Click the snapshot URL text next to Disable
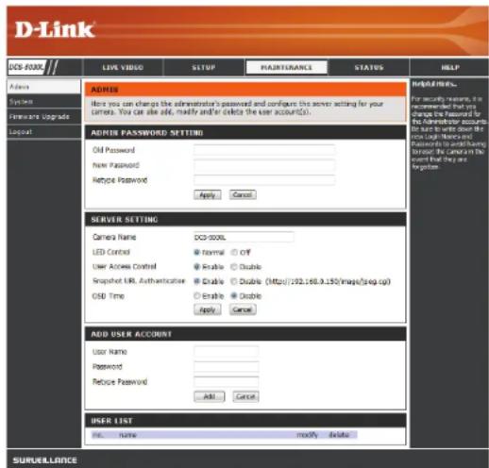The image size is (489, 468). click(x=328, y=281)
